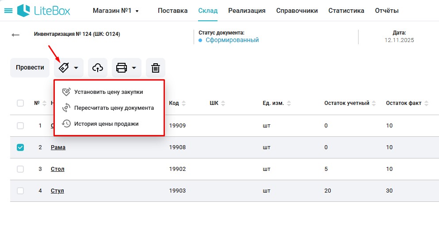The width and height of the screenshot is (439, 251).
Task: Expand the print options caret
Action: (134, 68)
